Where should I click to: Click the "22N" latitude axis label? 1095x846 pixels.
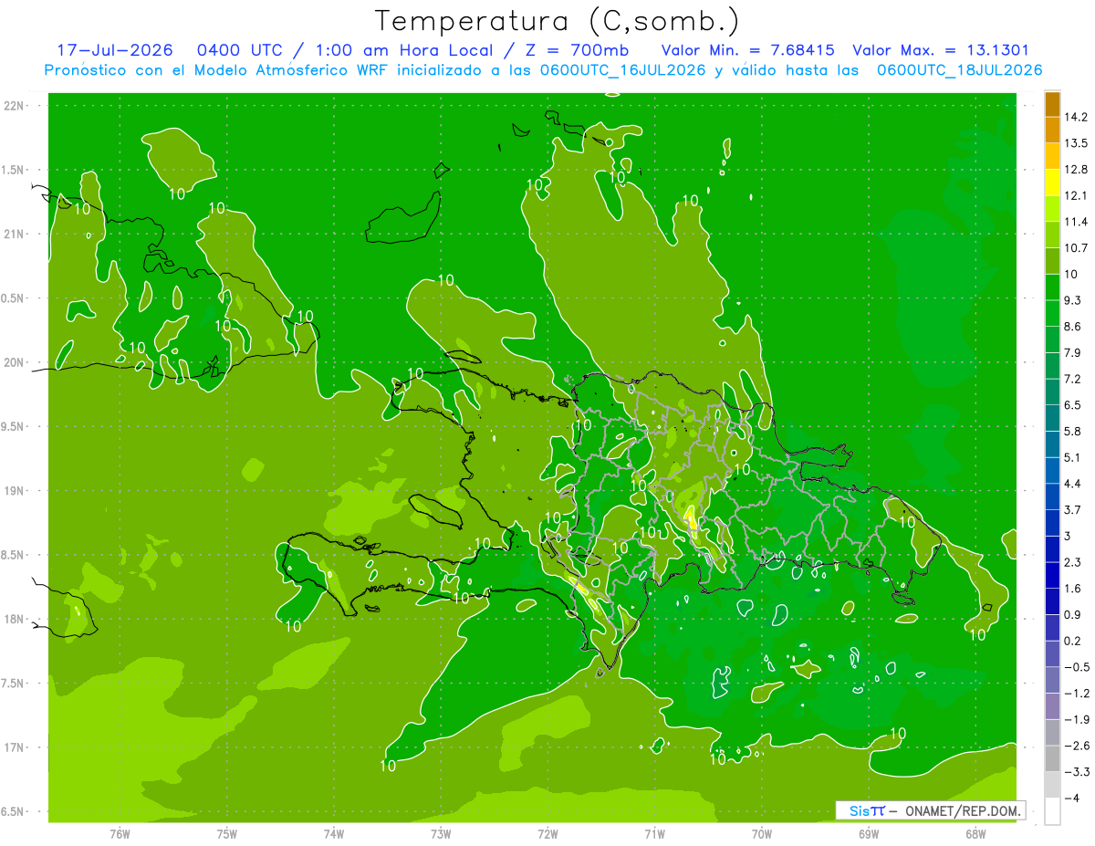point(13,105)
